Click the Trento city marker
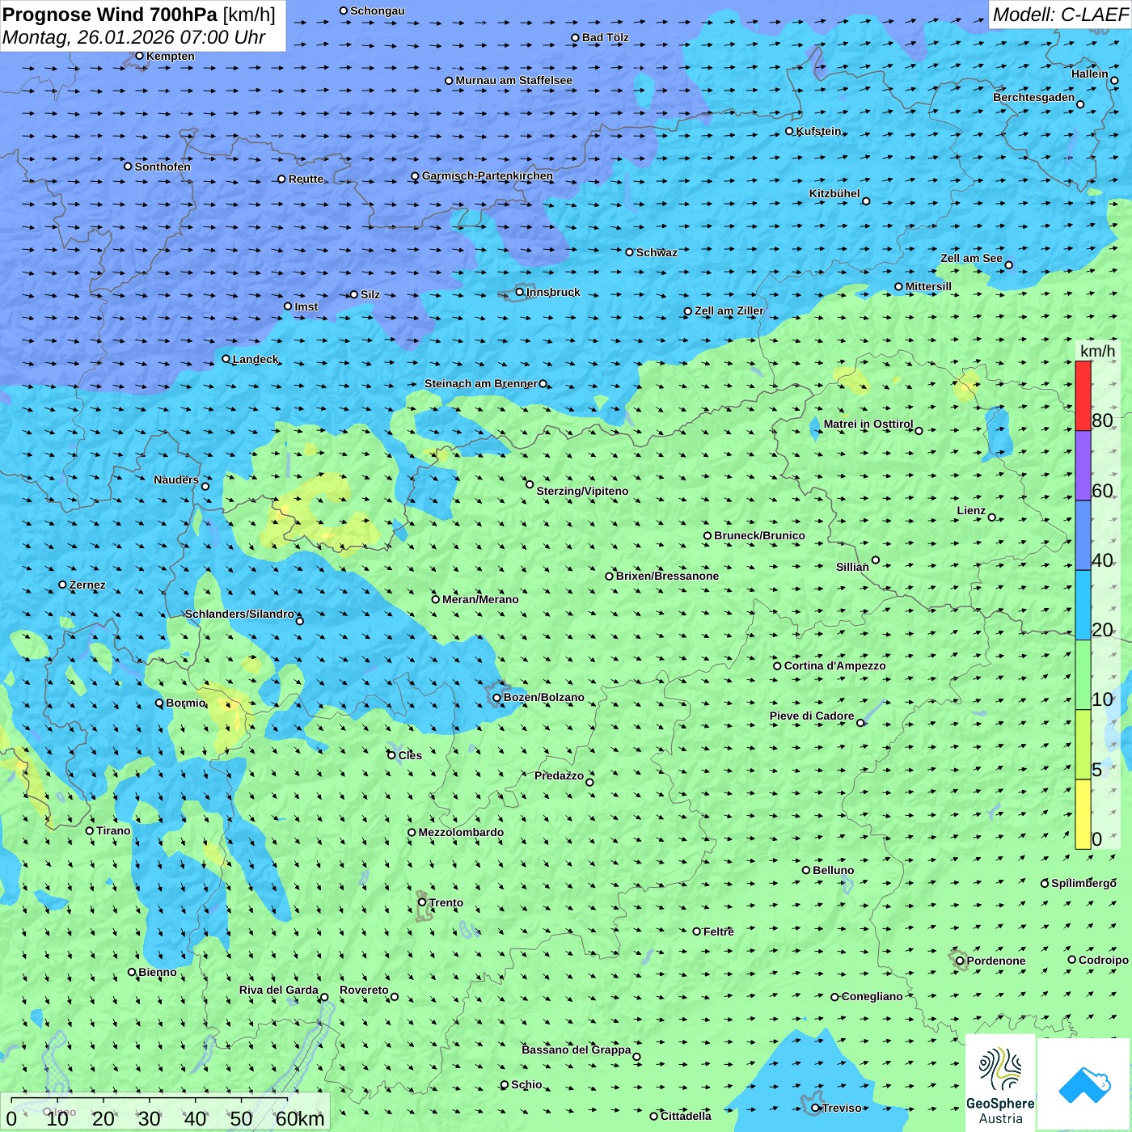 [x=422, y=902]
